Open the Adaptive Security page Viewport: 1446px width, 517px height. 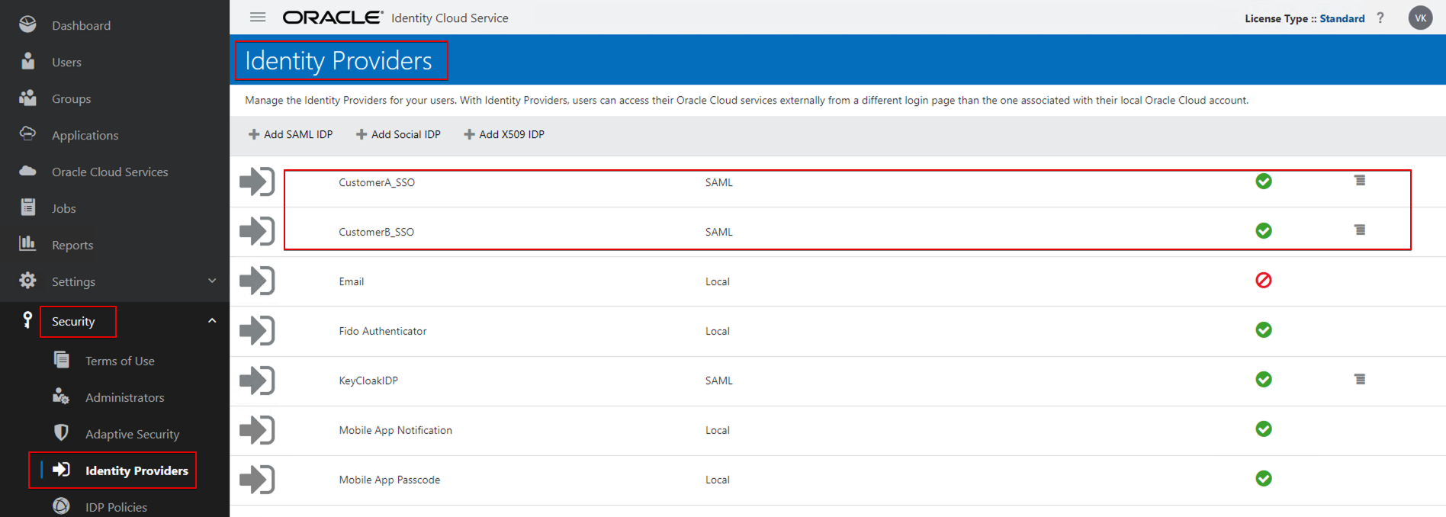coord(132,434)
